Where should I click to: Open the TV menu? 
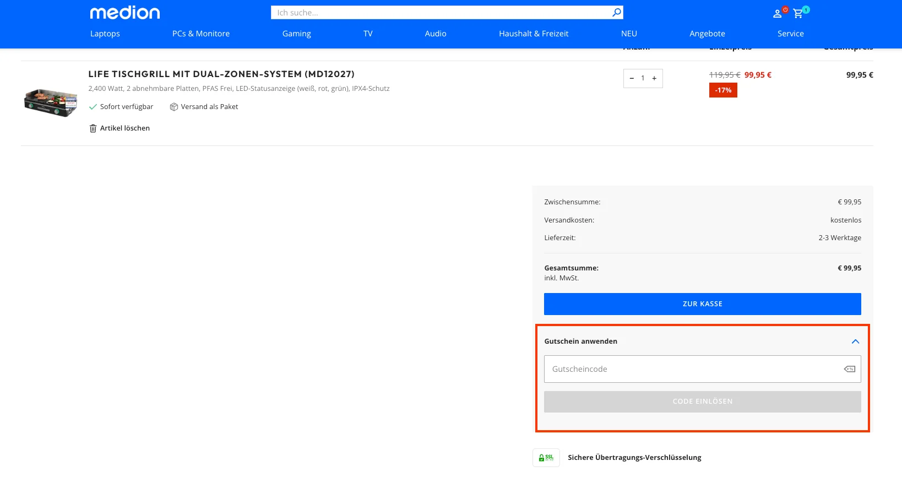point(368,34)
